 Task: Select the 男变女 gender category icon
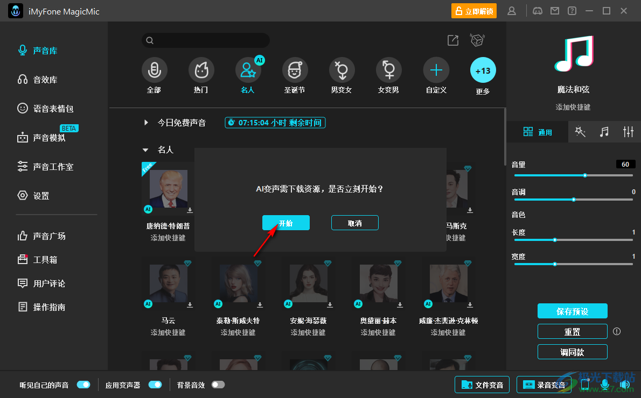[x=342, y=70]
